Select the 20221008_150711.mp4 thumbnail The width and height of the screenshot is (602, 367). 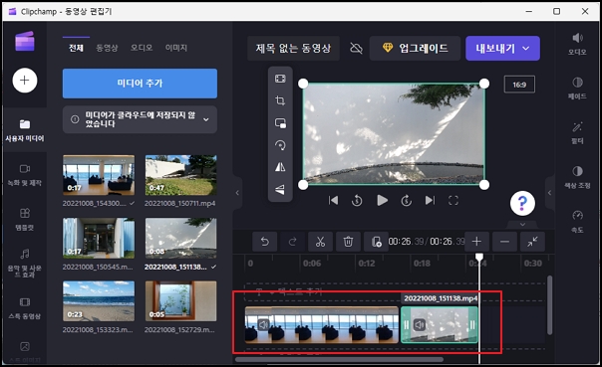click(180, 175)
